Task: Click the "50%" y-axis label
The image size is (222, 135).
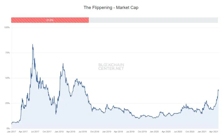Action: (7, 78)
